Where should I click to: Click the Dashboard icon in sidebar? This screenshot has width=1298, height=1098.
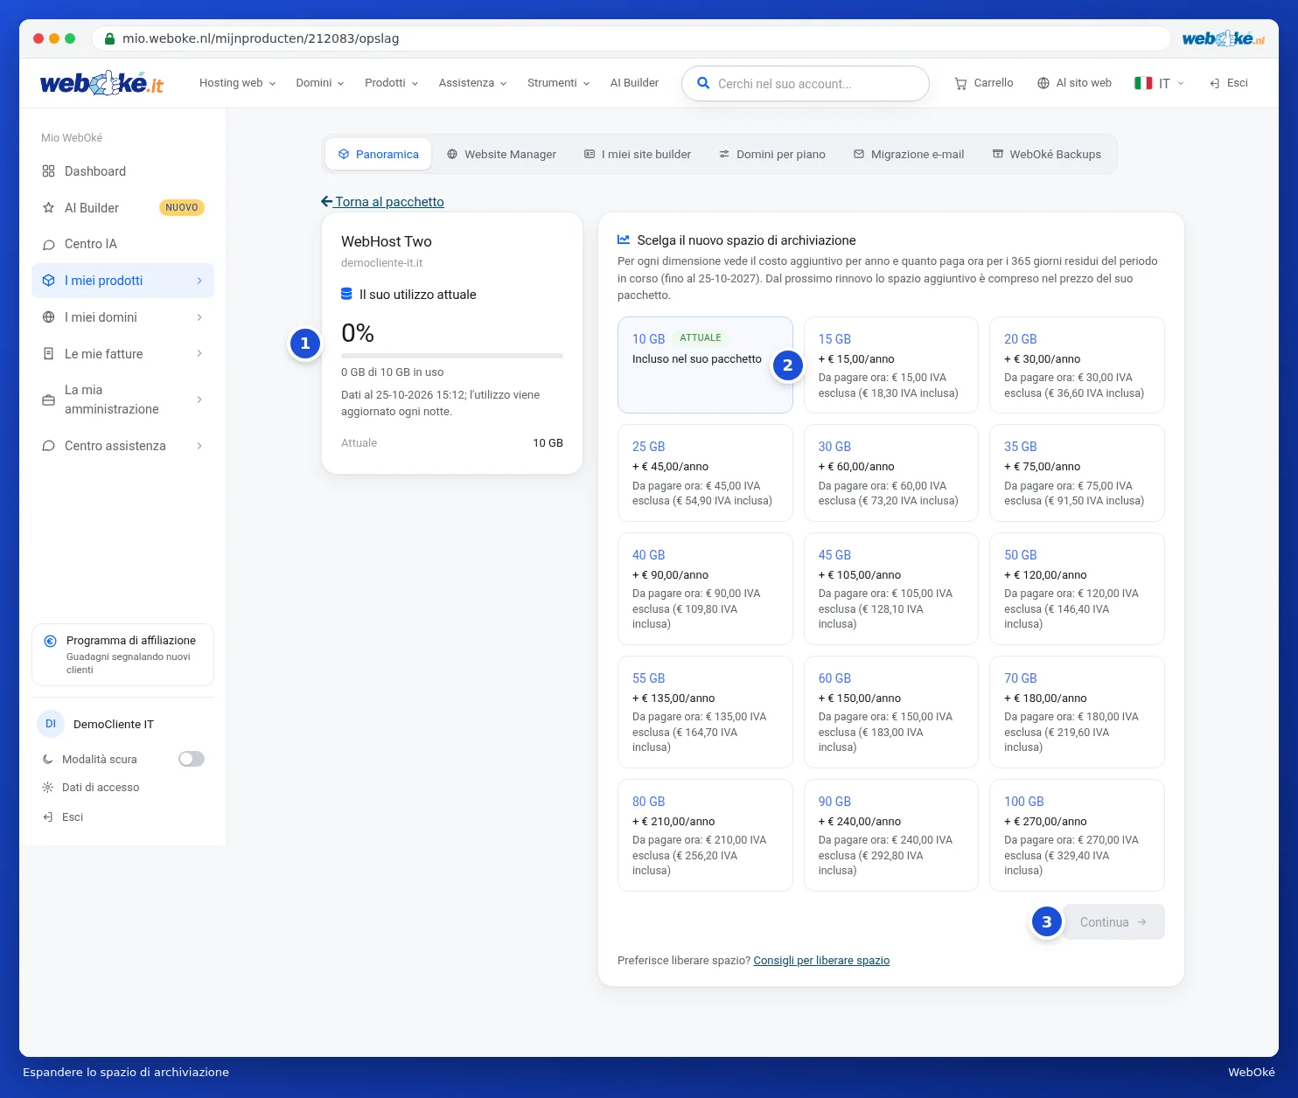pyautogui.click(x=48, y=171)
